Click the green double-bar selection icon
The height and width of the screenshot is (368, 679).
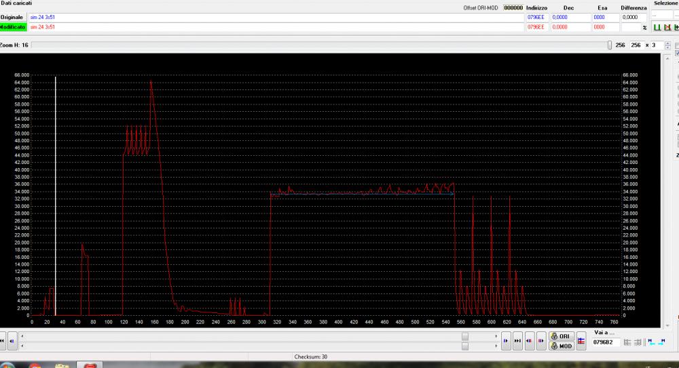click(x=657, y=27)
